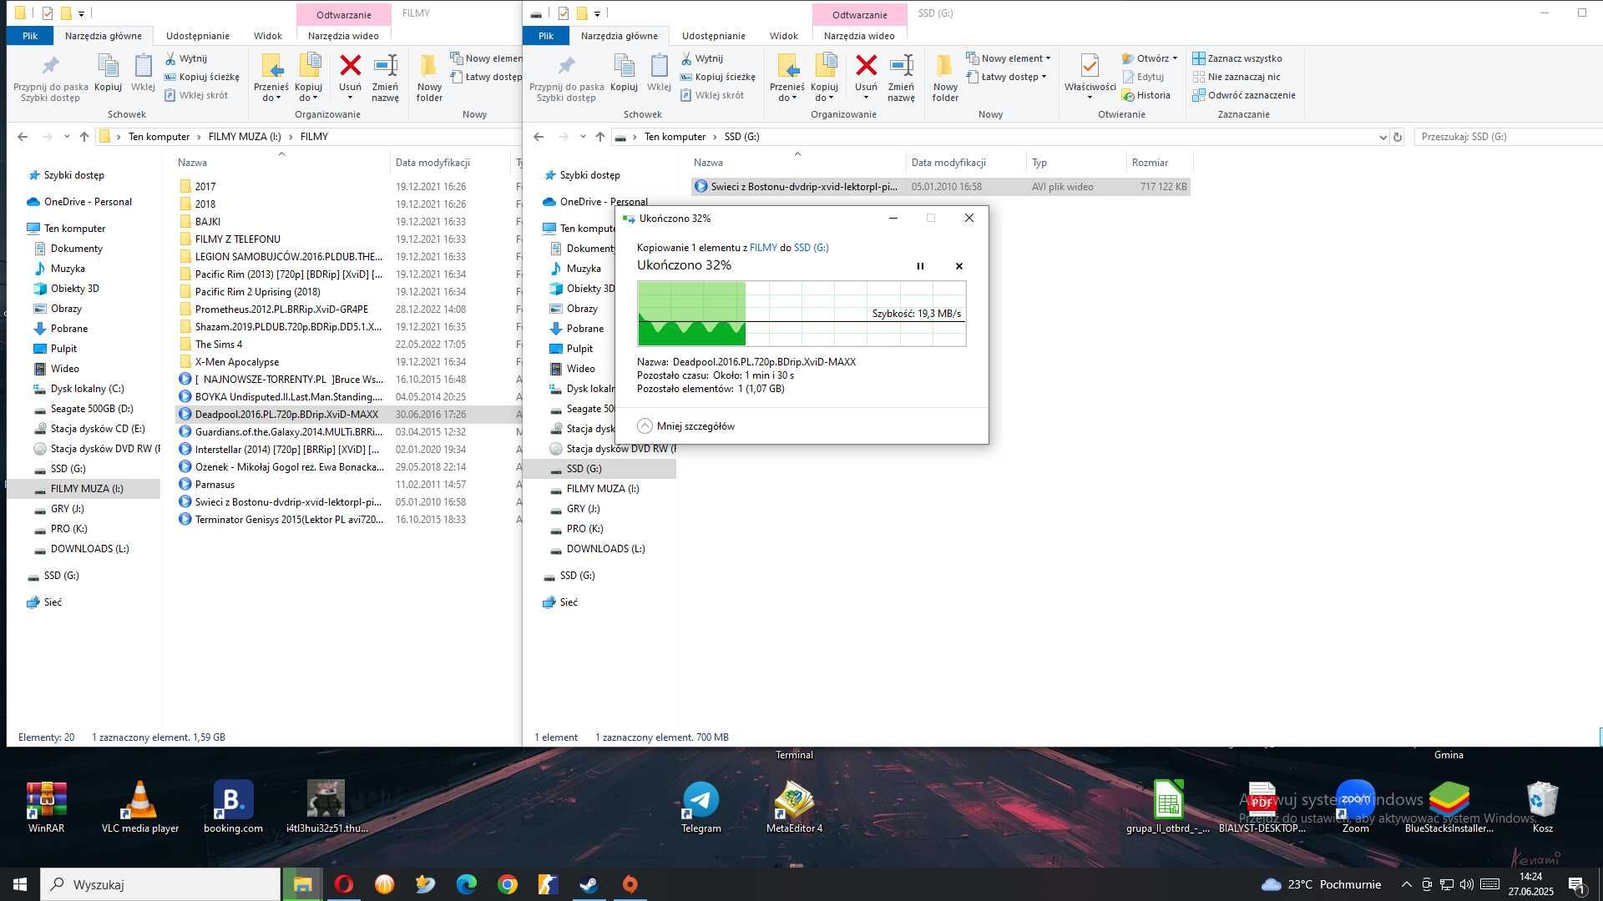The width and height of the screenshot is (1603, 901).
Task: Open Nowy element dropdown in SSD (G:) window
Action: tap(1009, 58)
